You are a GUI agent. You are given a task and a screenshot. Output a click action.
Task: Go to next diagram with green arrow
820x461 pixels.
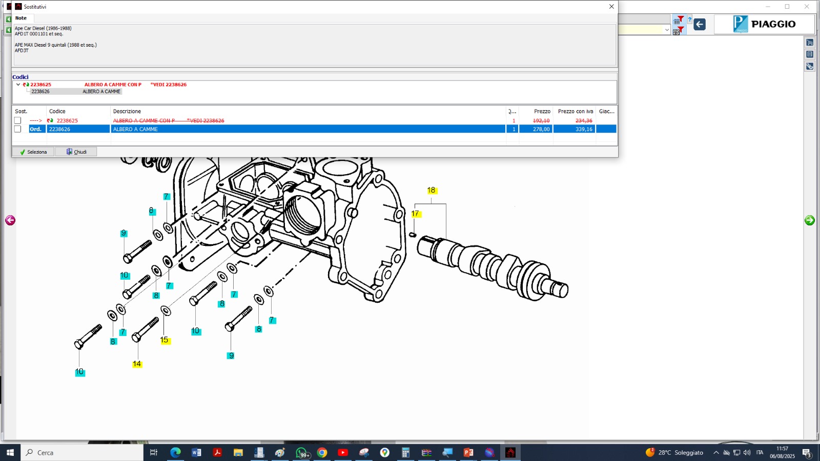[x=810, y=220]
